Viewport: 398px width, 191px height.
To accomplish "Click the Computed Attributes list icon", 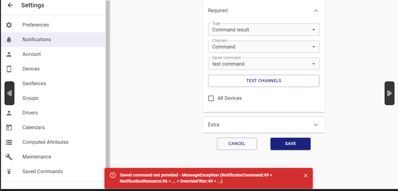I will tap(9, 142).
